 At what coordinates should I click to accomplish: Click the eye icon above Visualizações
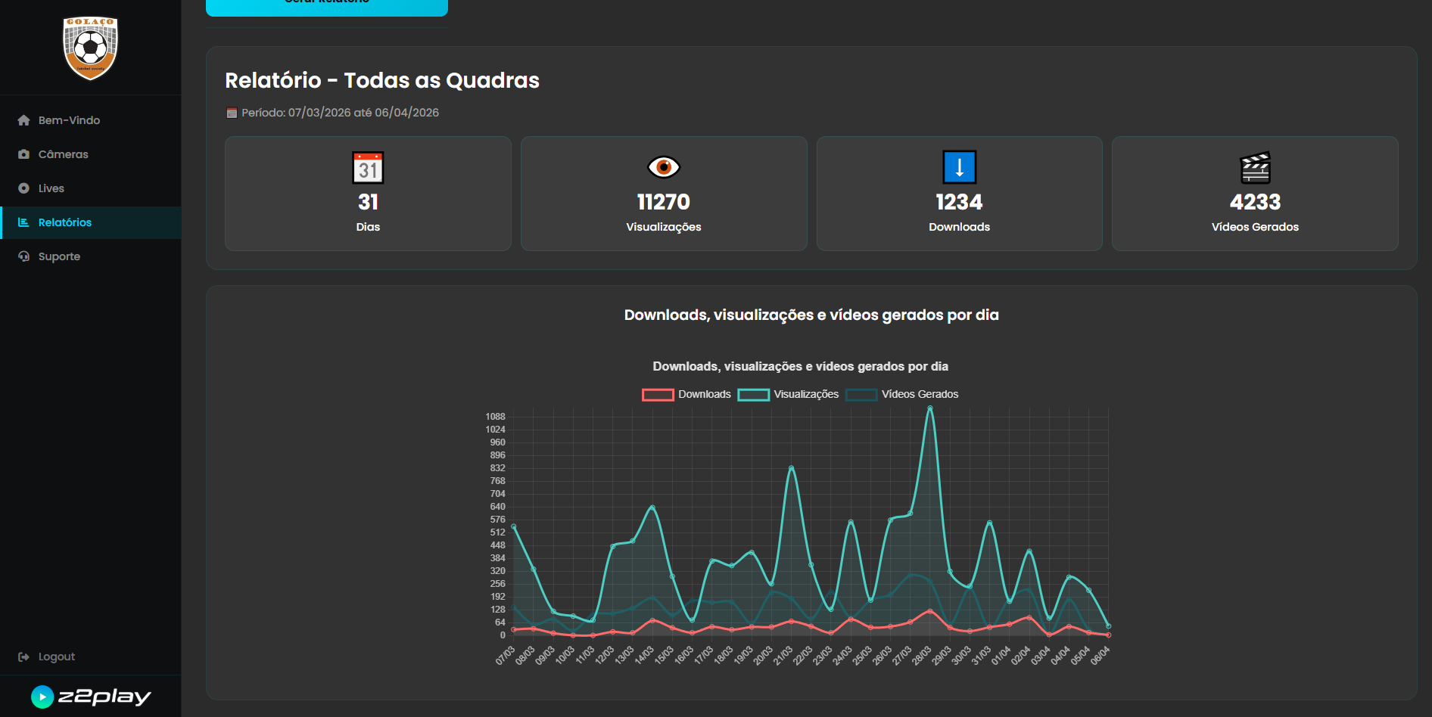[663, 167]
